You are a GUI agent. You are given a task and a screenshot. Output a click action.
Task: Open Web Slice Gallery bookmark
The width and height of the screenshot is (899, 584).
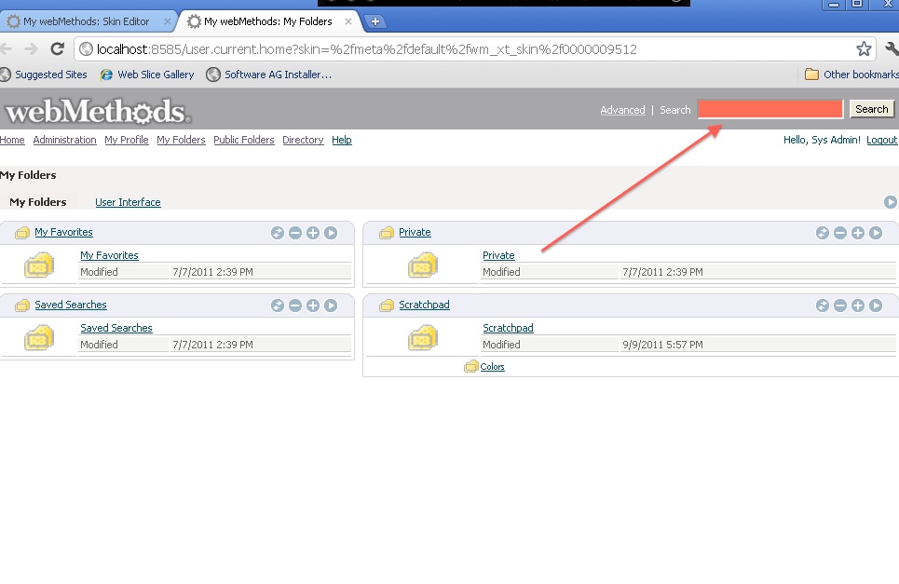pyautogui.click(x=147, y=75)
